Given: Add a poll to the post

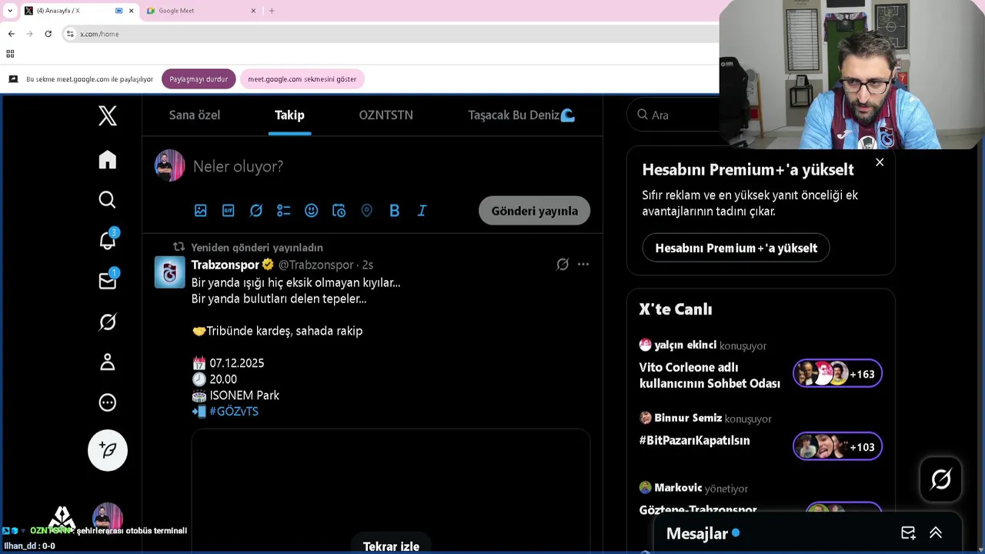Looking at the screenshot, I should click(284, 210).
